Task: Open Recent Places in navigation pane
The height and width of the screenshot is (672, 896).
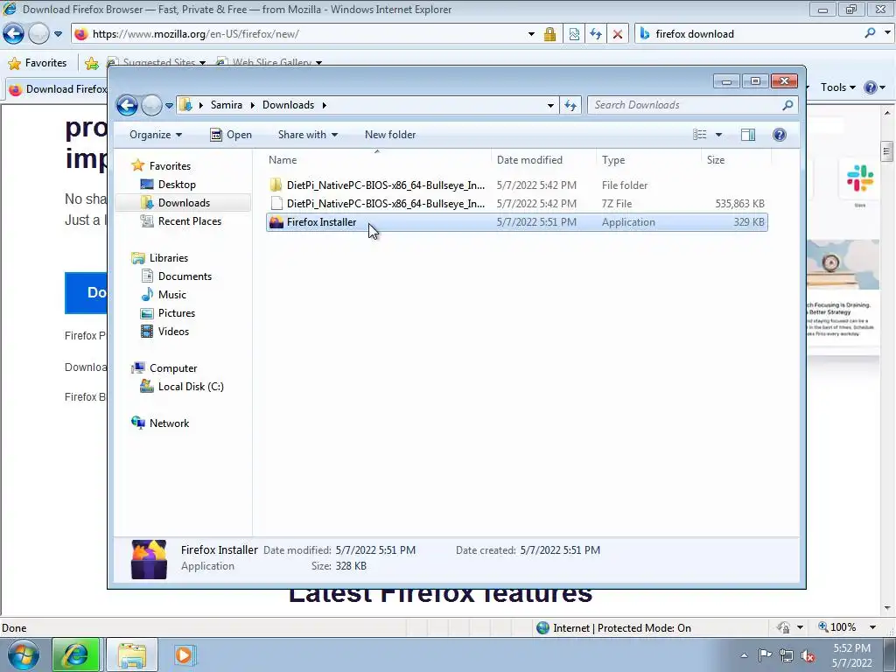Action: click(189, 221)
